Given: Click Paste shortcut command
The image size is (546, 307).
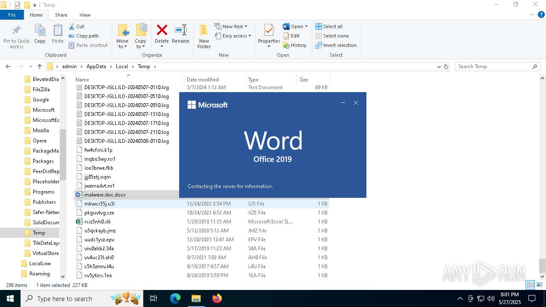Looking at the screenshot, I should pos(88,45).
